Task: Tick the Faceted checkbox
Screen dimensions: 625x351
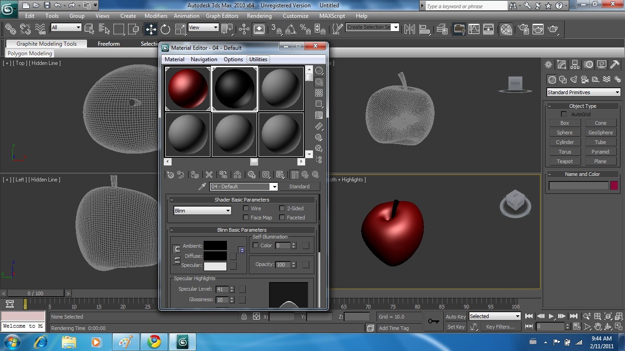Action: [x=282, y=218]
